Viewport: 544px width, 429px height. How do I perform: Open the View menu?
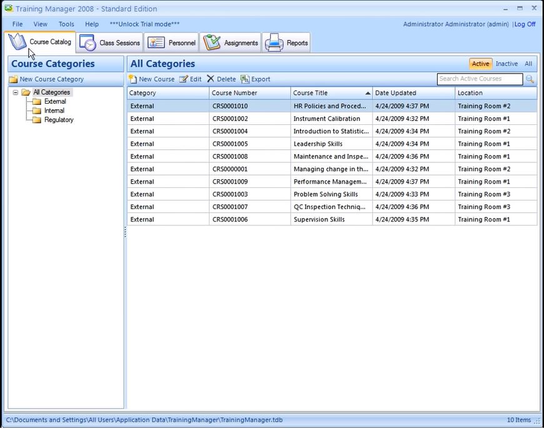40,24
